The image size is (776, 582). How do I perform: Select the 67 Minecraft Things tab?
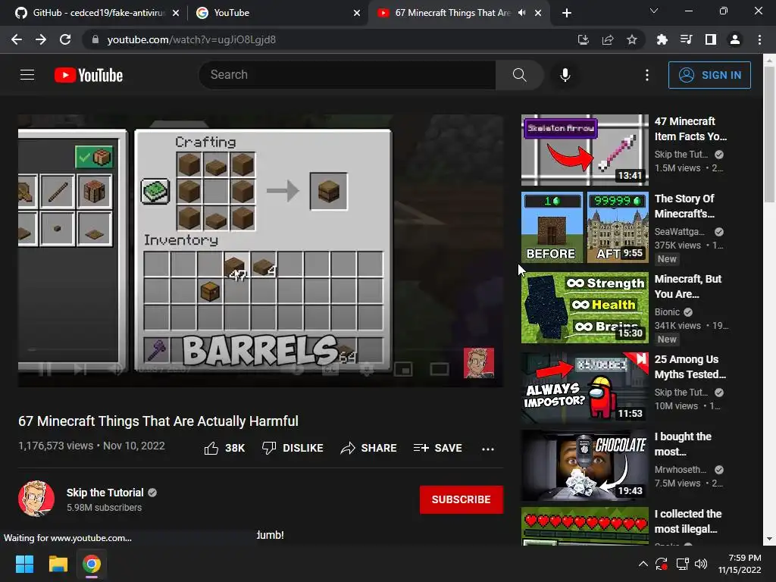[446, 13]
